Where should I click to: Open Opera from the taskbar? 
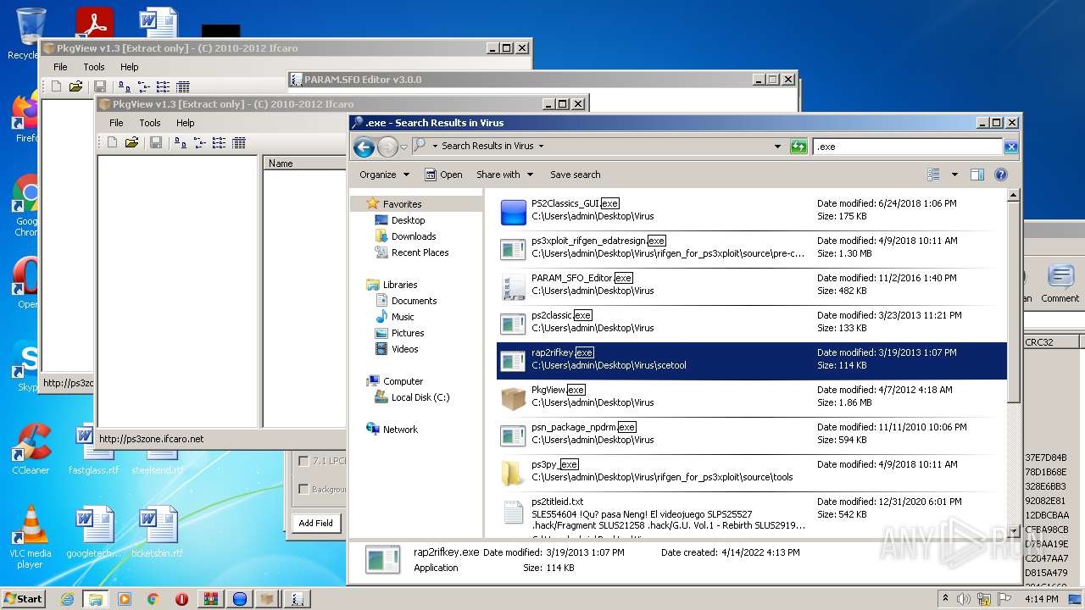click(181, 599)
